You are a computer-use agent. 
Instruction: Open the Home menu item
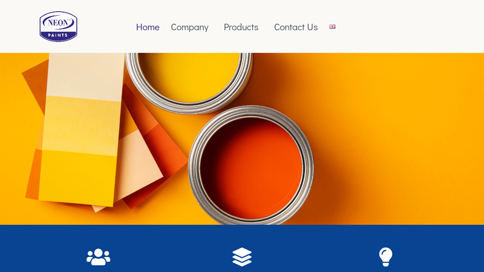[148, 27]
